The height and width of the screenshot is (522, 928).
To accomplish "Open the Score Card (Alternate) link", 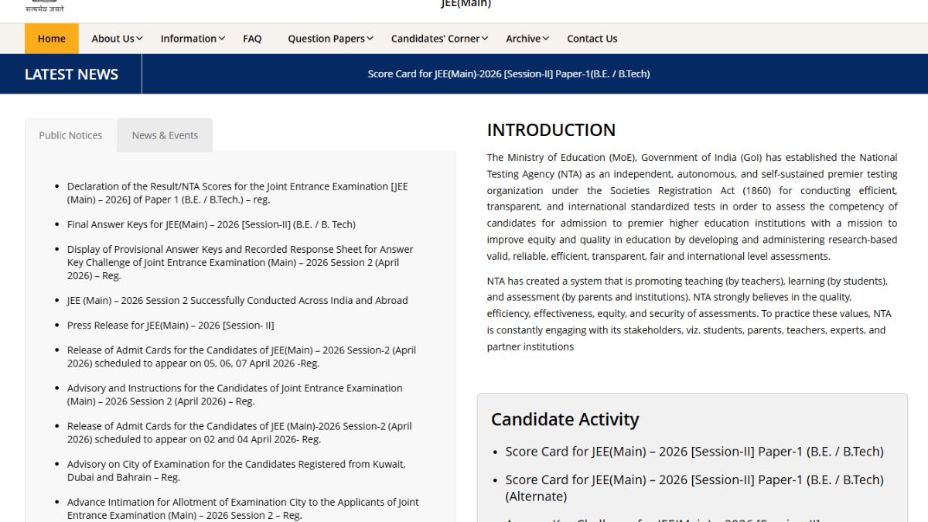I will click(x=694, y=487).
